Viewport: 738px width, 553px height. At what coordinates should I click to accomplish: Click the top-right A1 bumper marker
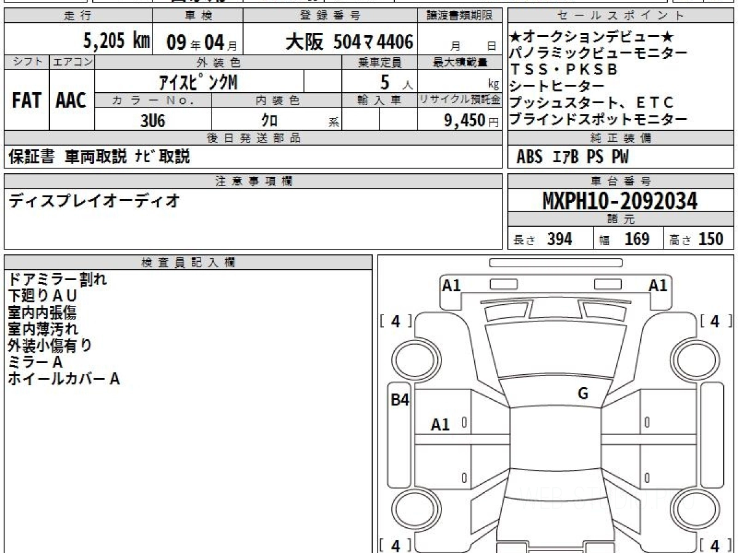pos(658,286)
